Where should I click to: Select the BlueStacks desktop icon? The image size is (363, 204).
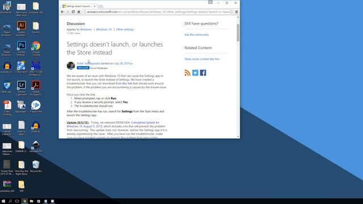pyautogui.click(x=7, y=7)
